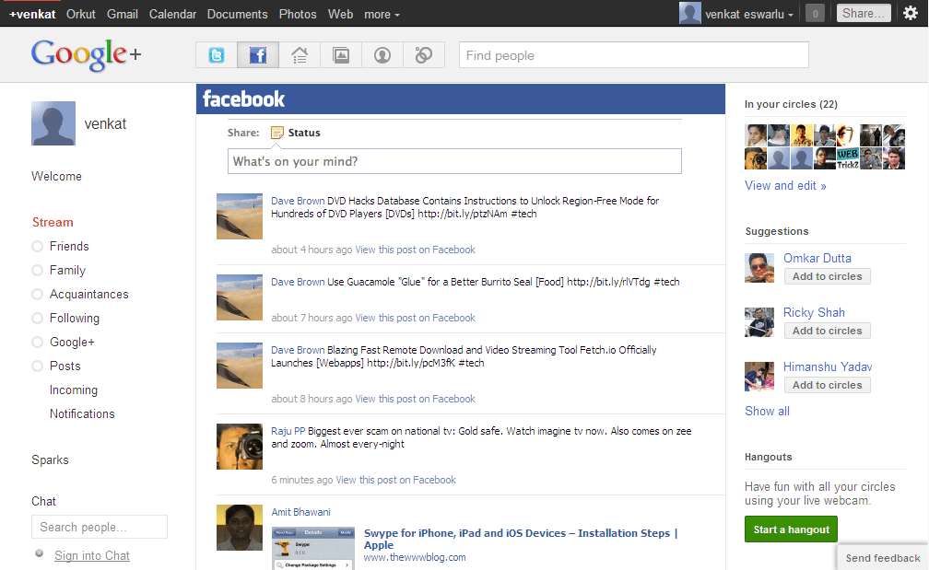Click the Find people search field

point(634,55)
